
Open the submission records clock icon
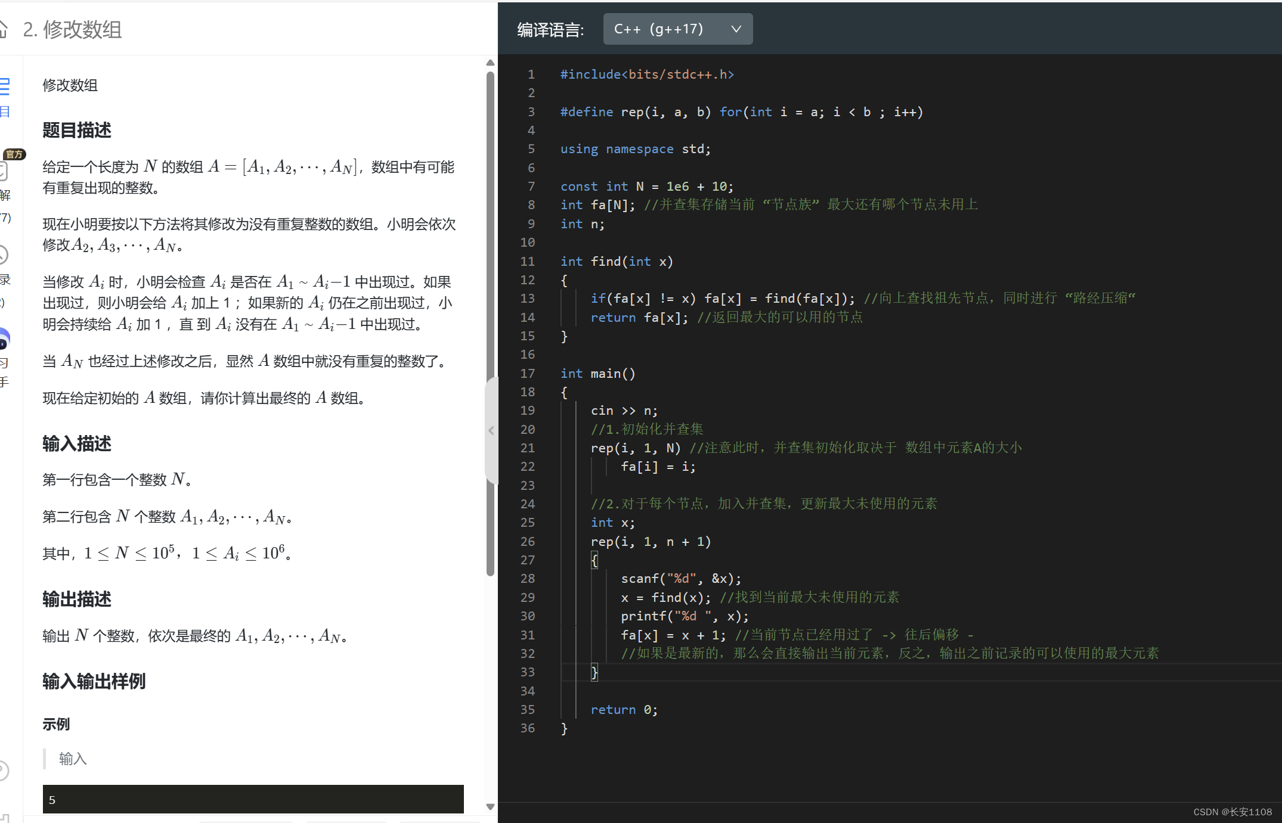3,255
